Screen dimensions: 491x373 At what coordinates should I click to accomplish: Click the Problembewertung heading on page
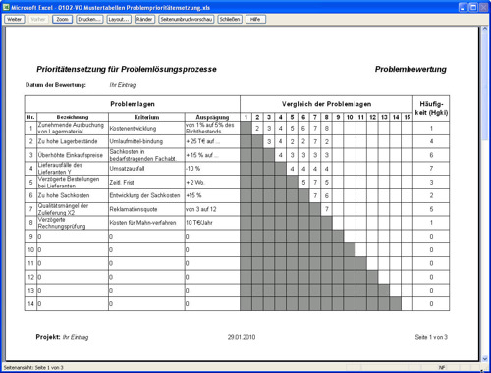point(410,69)
